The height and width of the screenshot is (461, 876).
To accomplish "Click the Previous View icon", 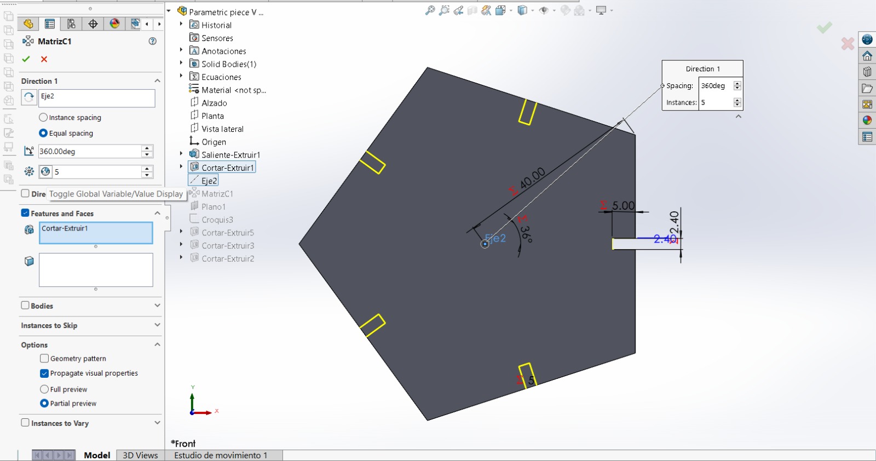I will click(458, 10).
